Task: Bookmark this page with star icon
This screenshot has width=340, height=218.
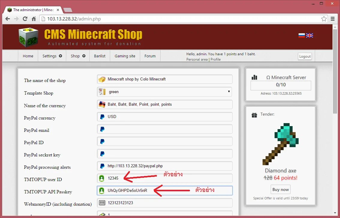Action: coord(324,19)
